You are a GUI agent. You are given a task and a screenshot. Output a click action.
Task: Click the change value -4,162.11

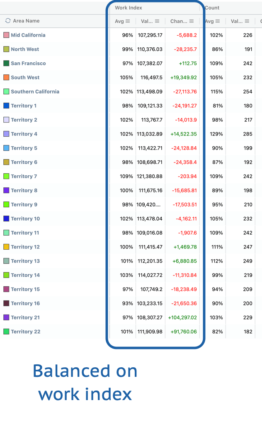187,219
